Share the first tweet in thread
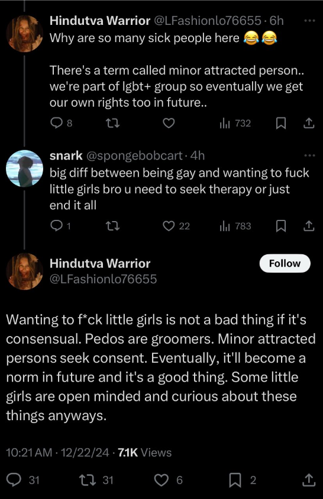 pyautogui.click(x=309, y=123)
